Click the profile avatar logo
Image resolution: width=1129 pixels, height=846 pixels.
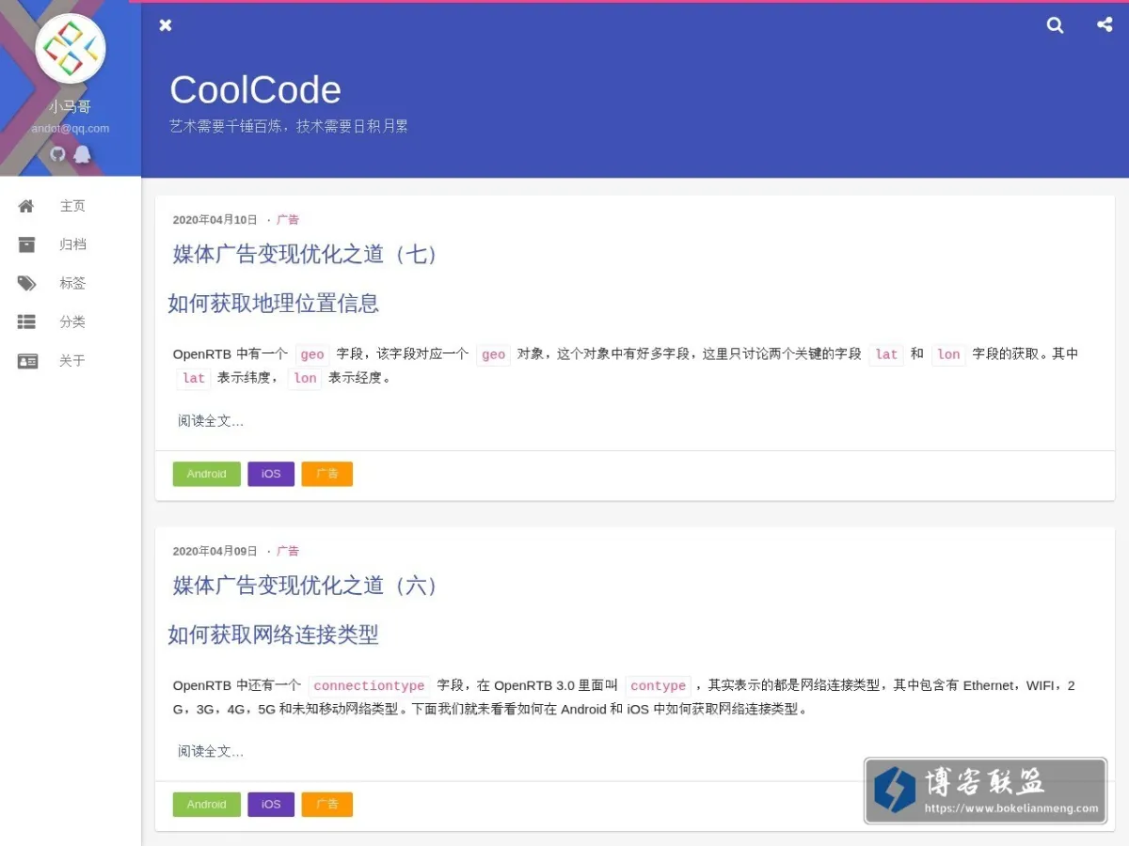(71, 49)
